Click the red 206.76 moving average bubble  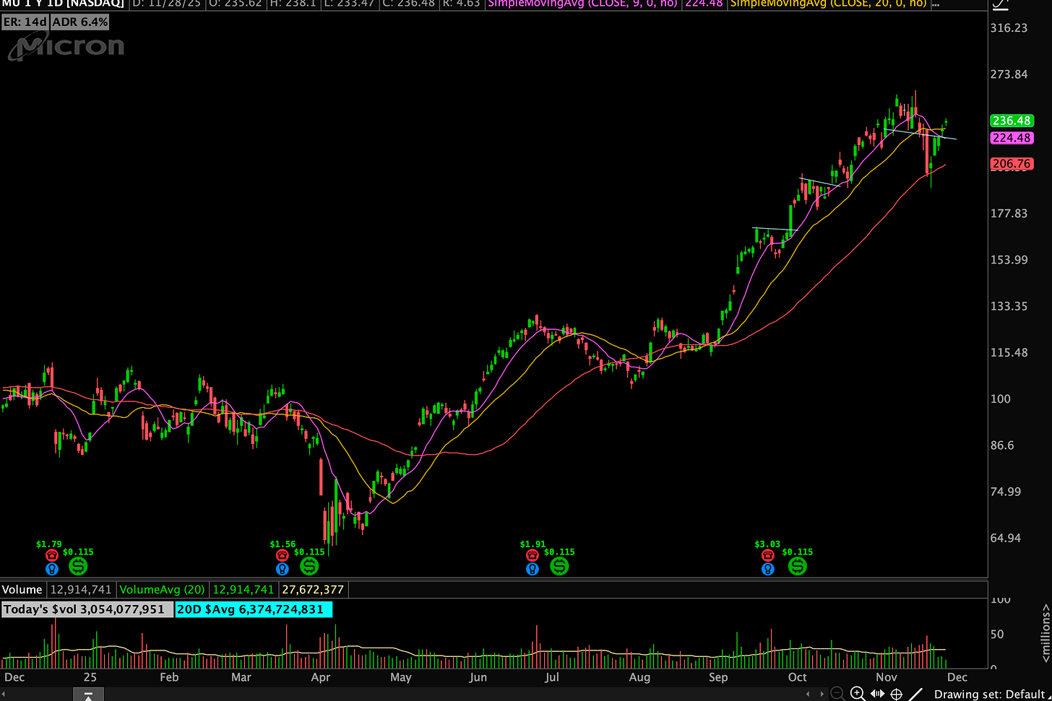click(x=1012, y=164)
